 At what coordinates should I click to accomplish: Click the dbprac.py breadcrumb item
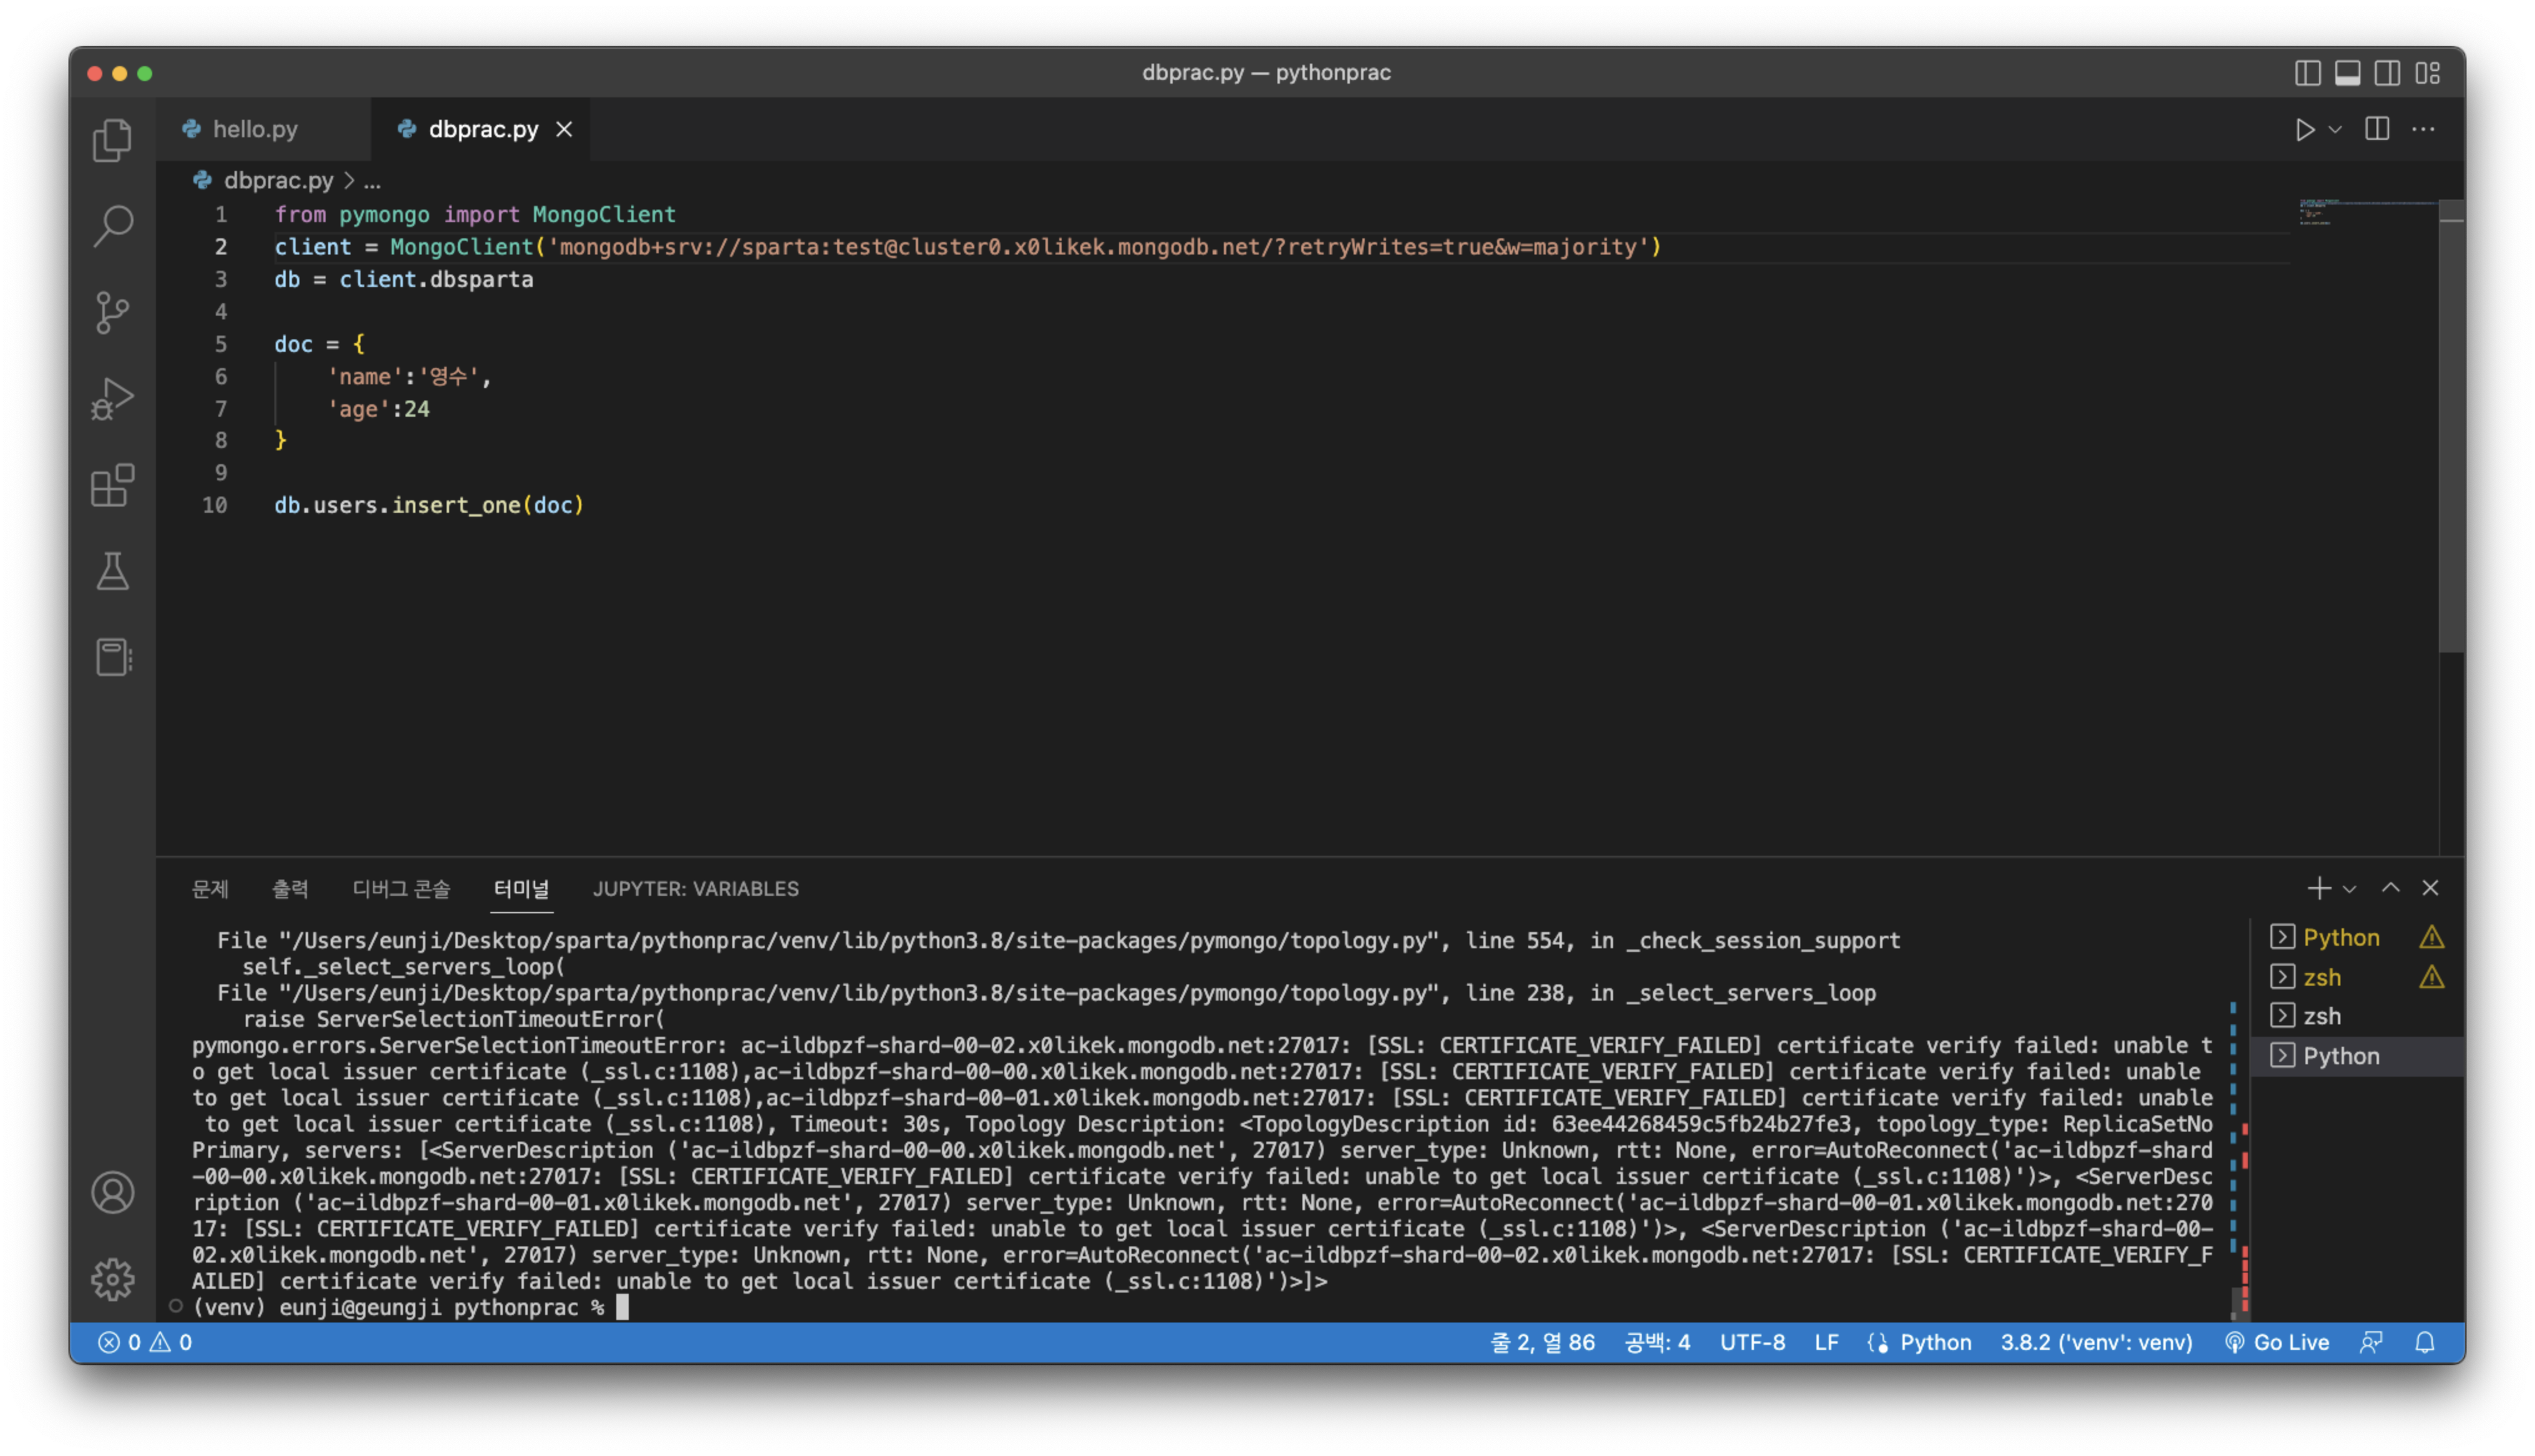pyautogui.click(x=278, y=180)
